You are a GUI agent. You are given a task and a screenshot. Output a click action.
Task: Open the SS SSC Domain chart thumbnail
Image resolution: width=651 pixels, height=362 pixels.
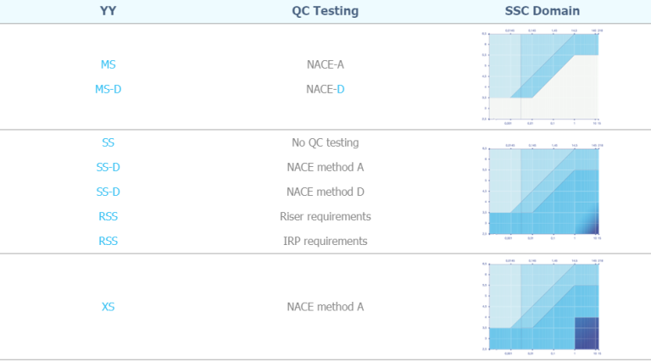point(542,192)
